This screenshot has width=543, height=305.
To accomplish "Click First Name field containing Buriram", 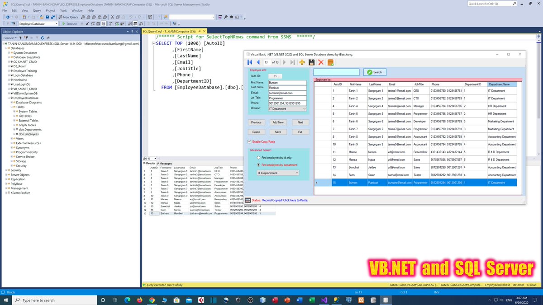I will [287, 83].
